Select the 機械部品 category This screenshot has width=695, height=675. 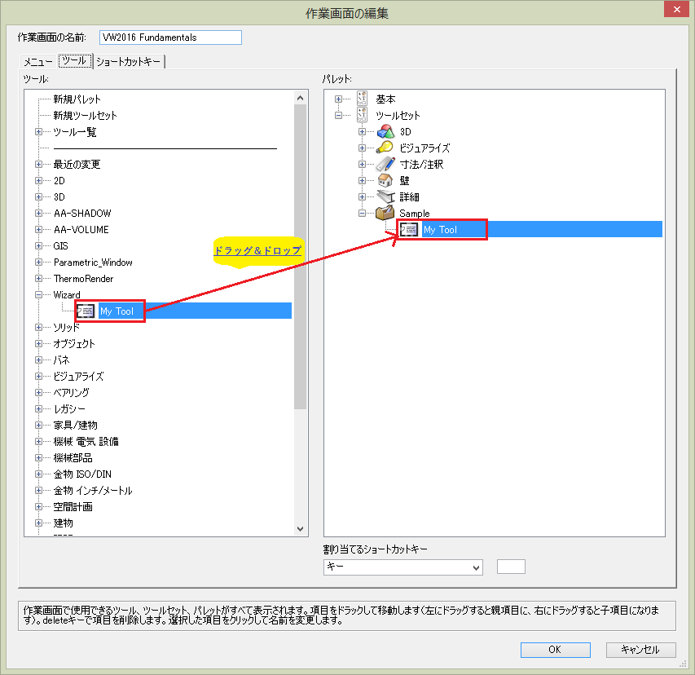coord(73,457)
